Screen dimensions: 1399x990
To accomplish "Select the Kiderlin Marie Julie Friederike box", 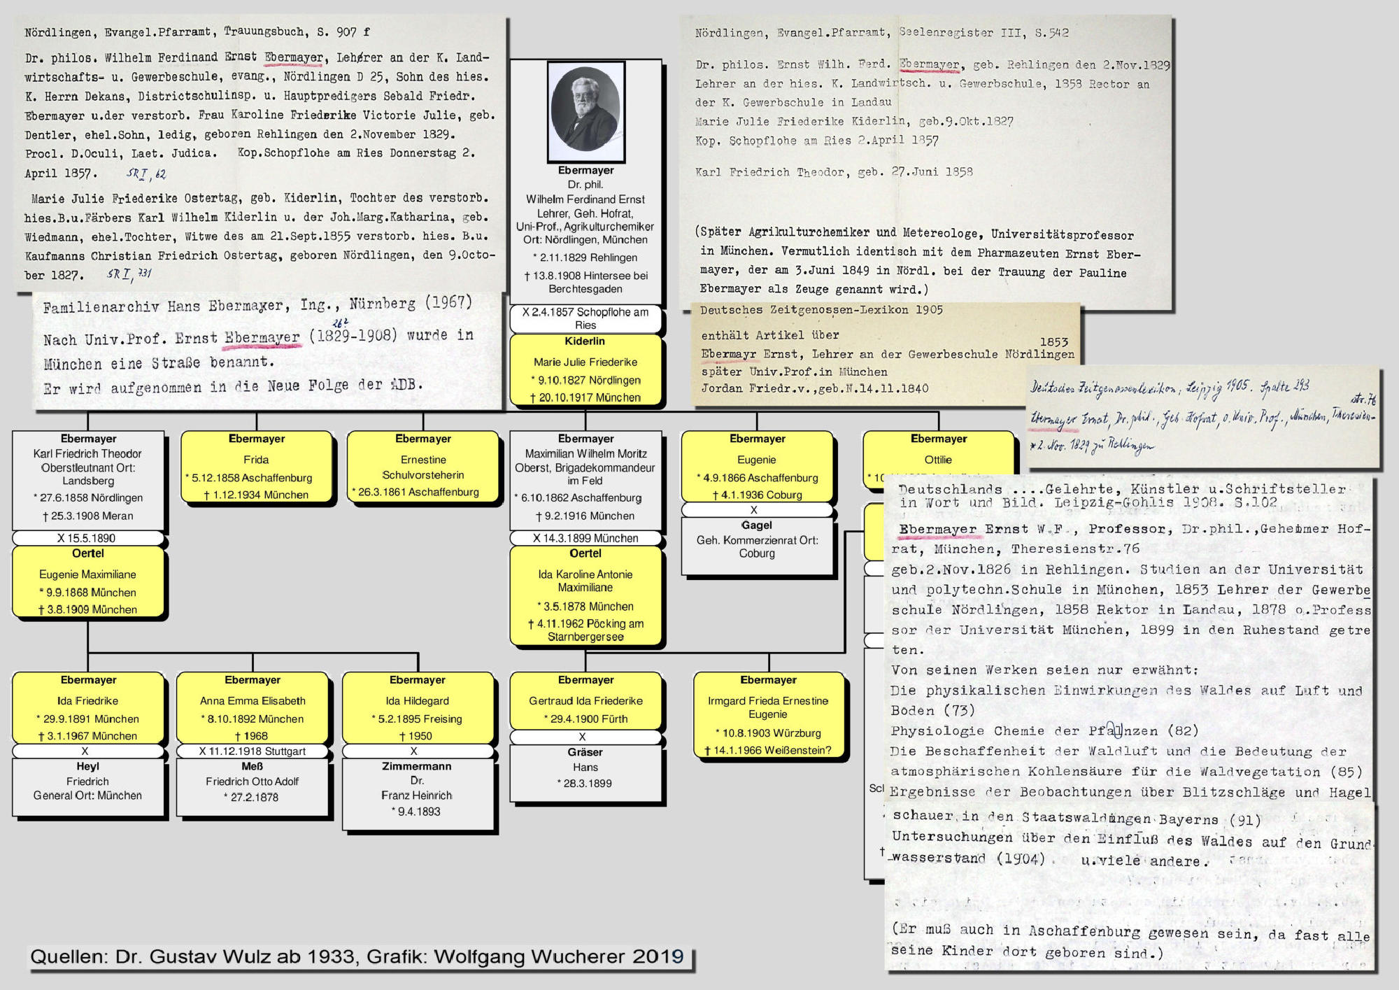I will [585, 369].
